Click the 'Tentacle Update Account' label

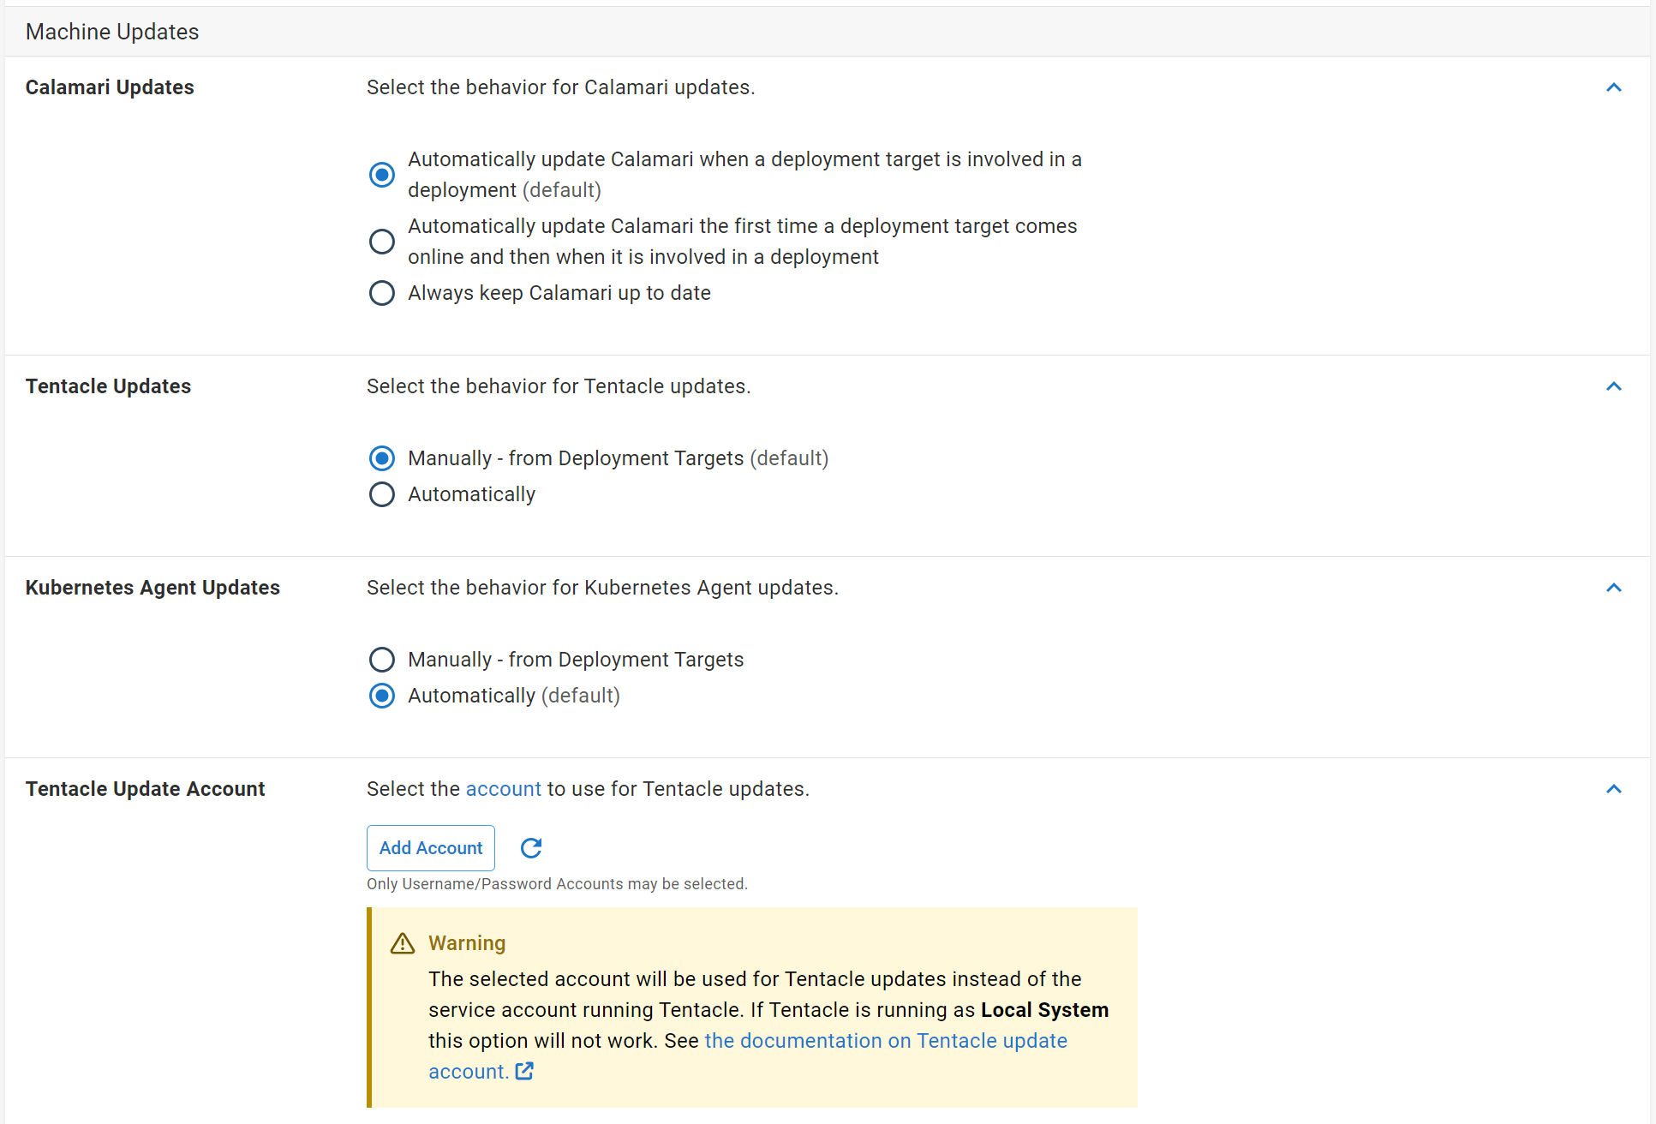145,788
